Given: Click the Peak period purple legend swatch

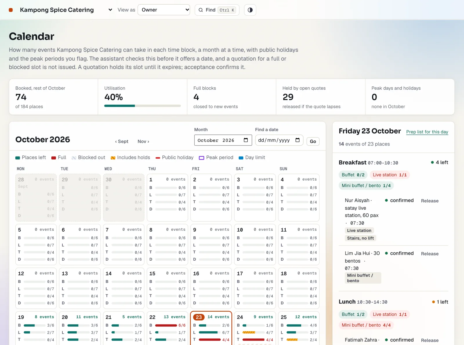Looking at the screenshot, I should [202, 158].
